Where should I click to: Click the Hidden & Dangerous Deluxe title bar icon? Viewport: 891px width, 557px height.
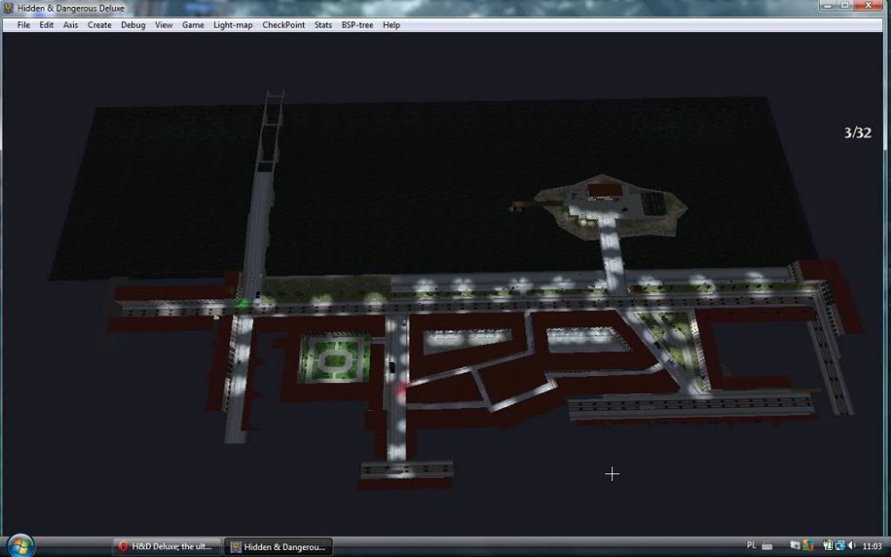pos(9,8)
